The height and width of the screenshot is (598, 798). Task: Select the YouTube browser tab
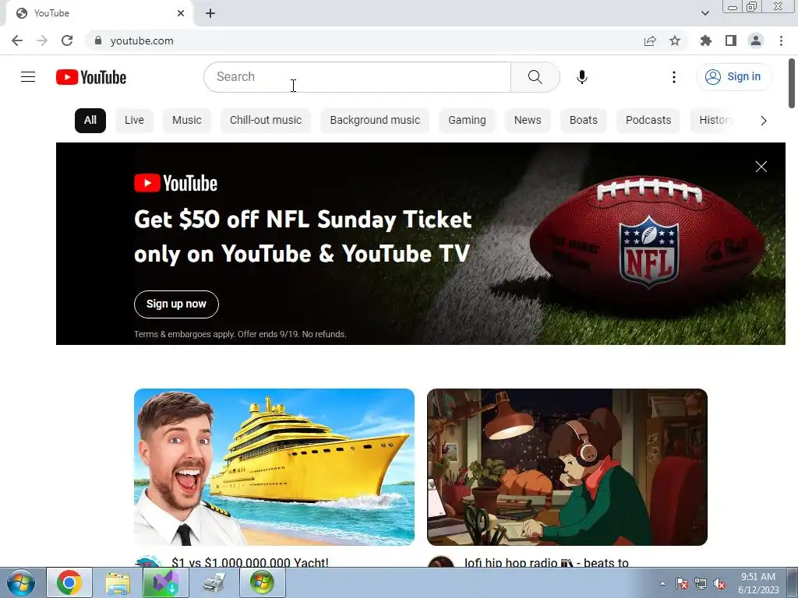click(99, 13)
